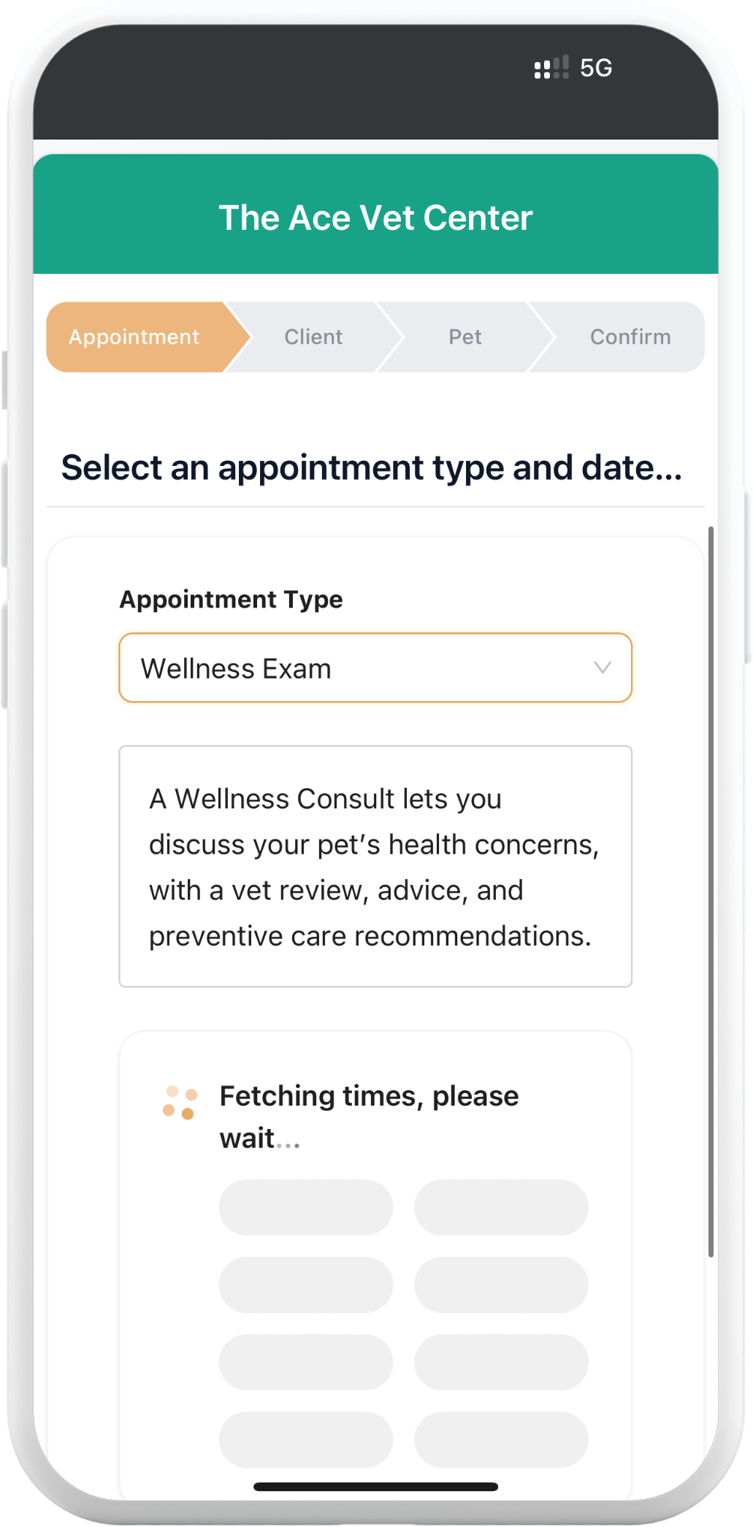Select the second-row right time placeholder
Image resolution: width=753 pixels, height=1527 pixels.
(501, 1285)
